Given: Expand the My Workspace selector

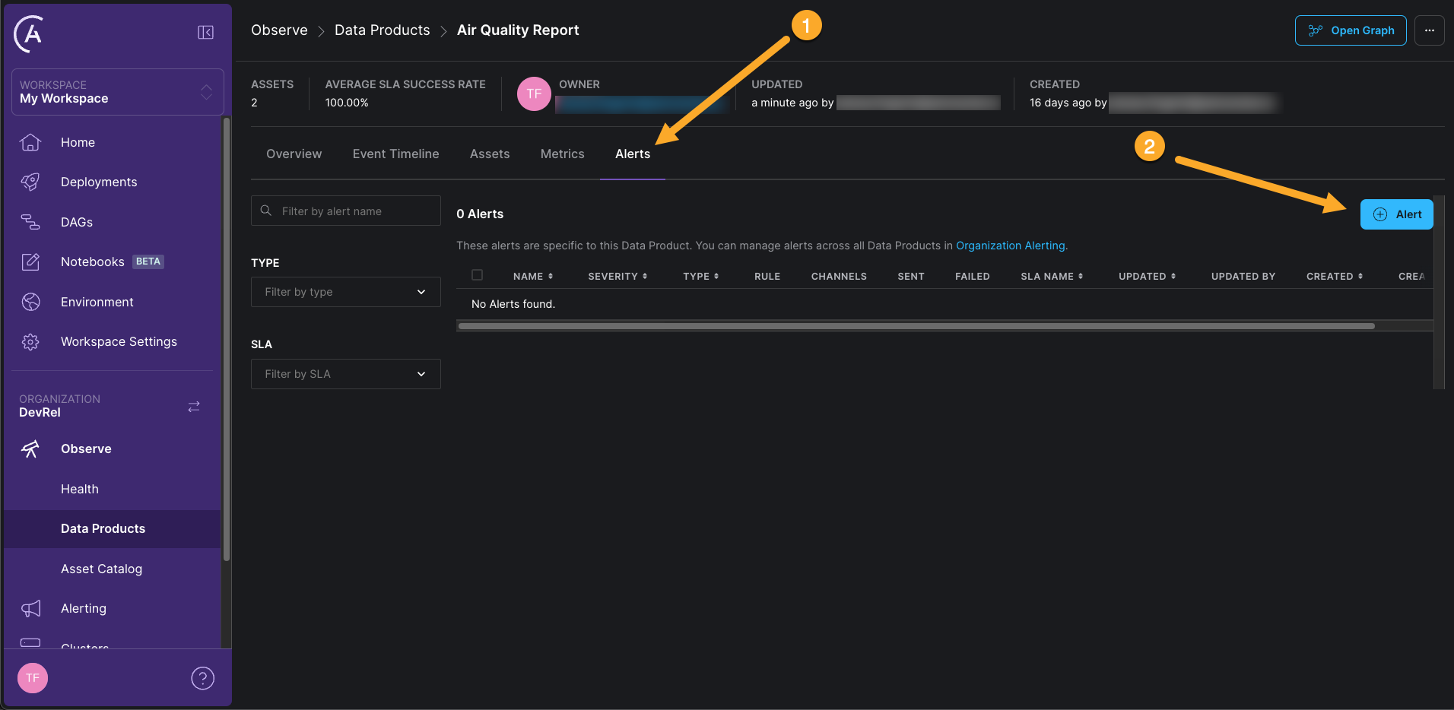Looking at the screenshot, I should pyautogui.click(x=206, y=91).
